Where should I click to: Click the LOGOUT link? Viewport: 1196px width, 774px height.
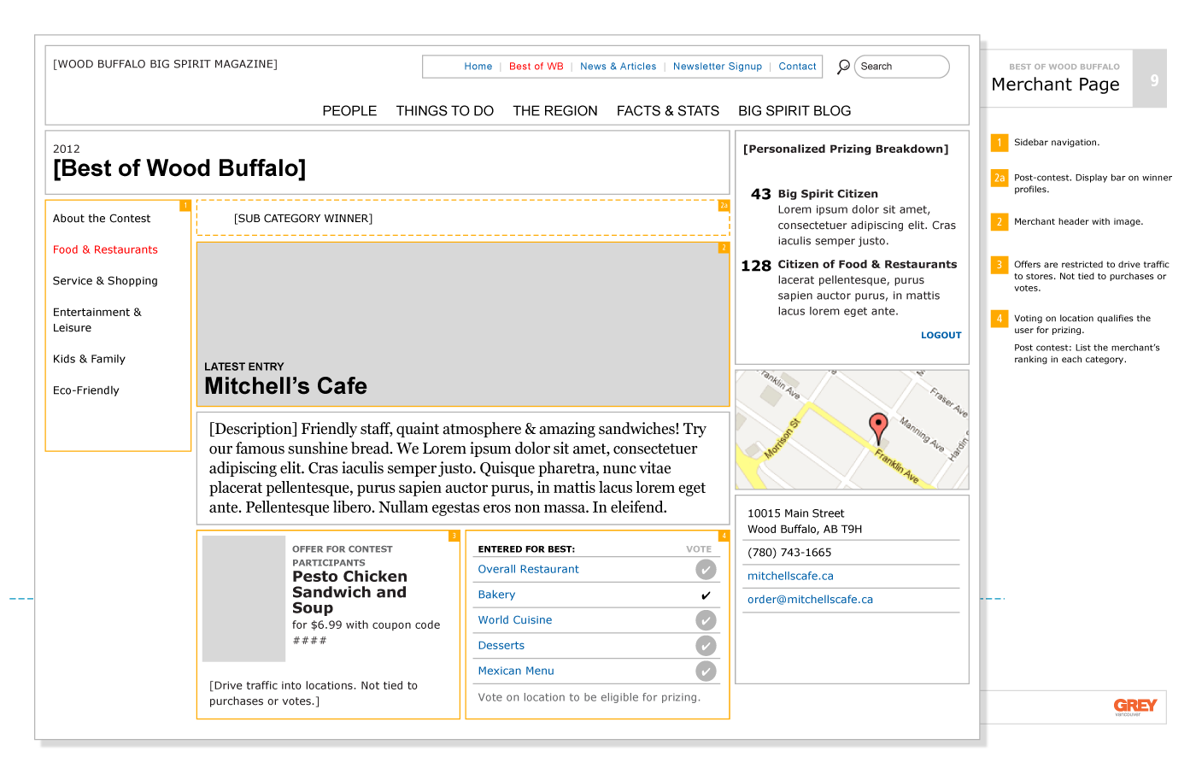pos(941,336)
